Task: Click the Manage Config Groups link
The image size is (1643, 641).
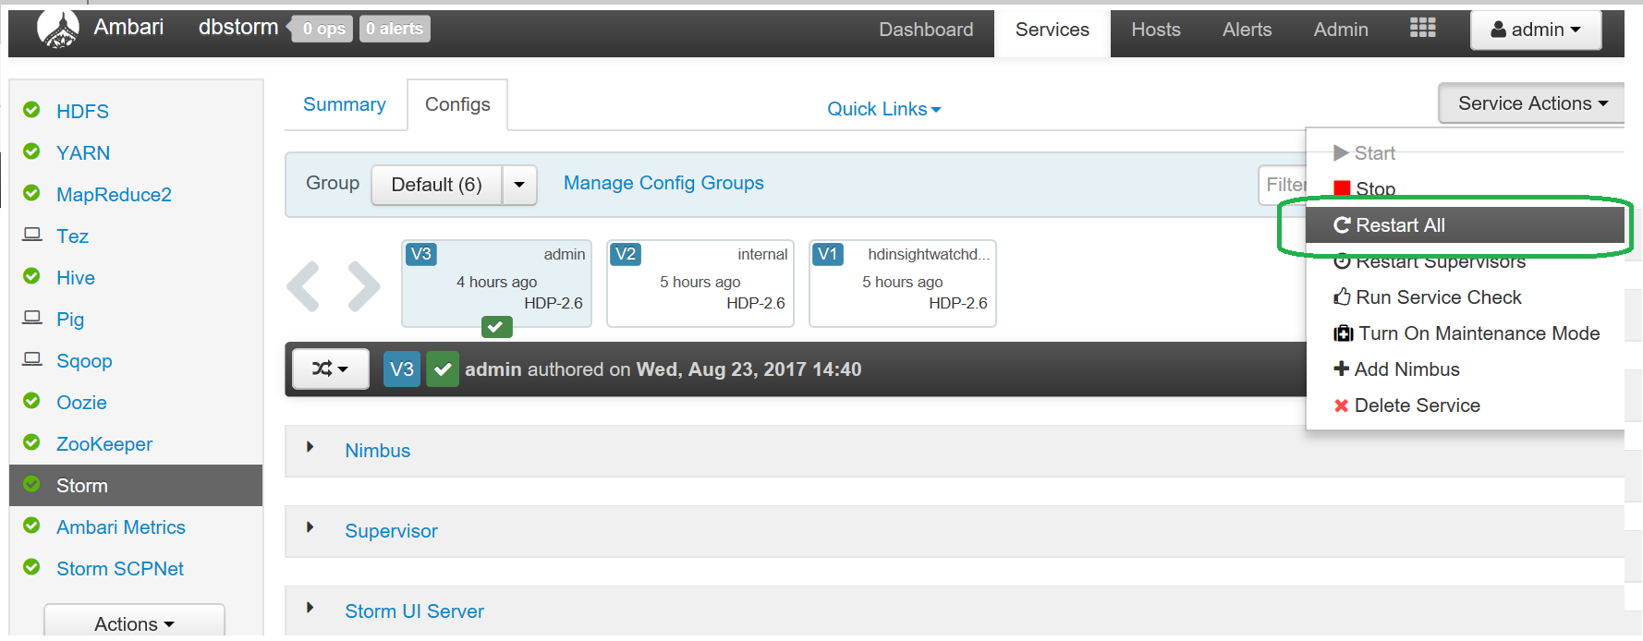Action: point(663,183)
